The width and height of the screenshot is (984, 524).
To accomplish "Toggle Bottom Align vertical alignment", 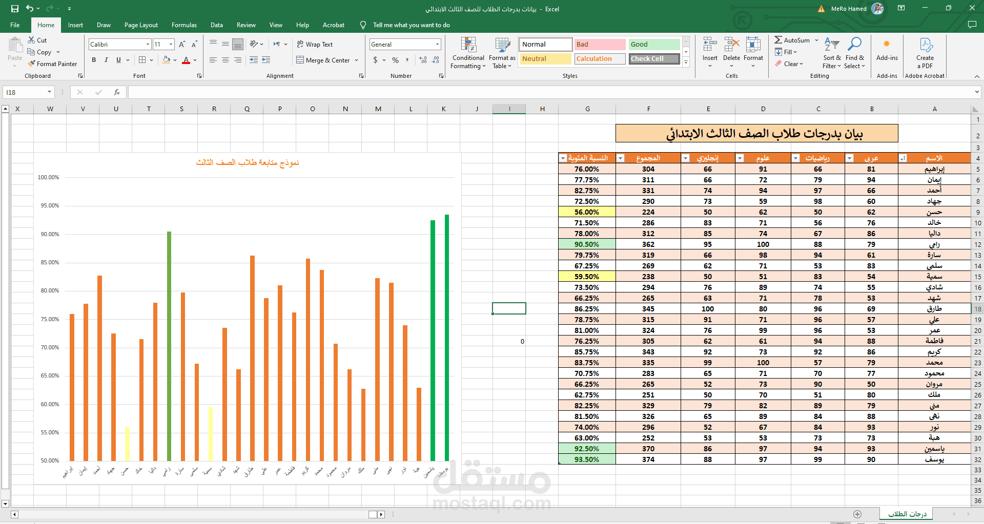I will pyautogui.click(x=238, y=44).
